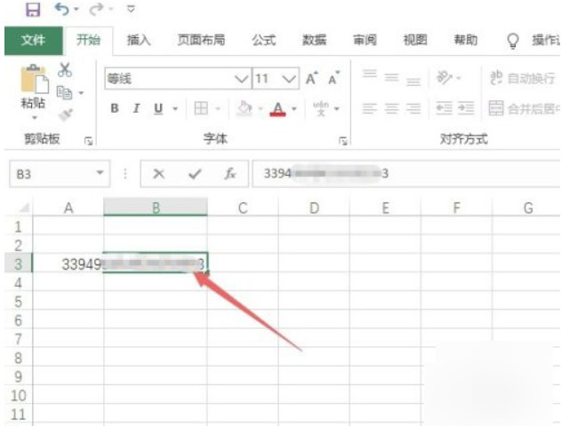This screenshot has height=426, width=569.
Task: Click the Save icon in quick access toolbar
Action: click(x=33, y=9)
